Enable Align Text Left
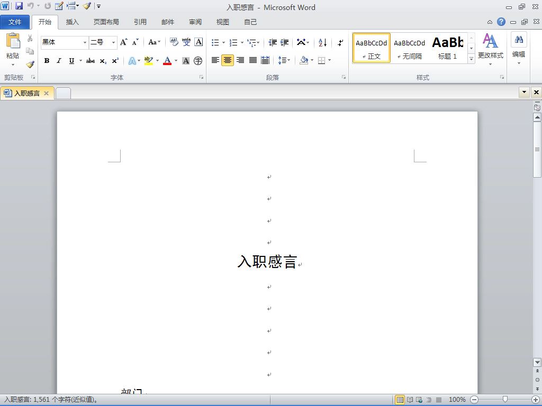Screen dimensions: 542x406 click(215, 60)
